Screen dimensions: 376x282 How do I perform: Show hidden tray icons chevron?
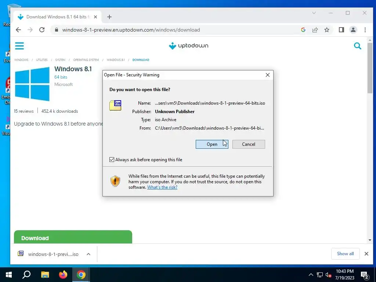click(x=311, y=275)
